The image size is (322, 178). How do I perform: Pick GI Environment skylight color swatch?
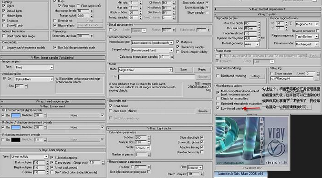(16, 115)
